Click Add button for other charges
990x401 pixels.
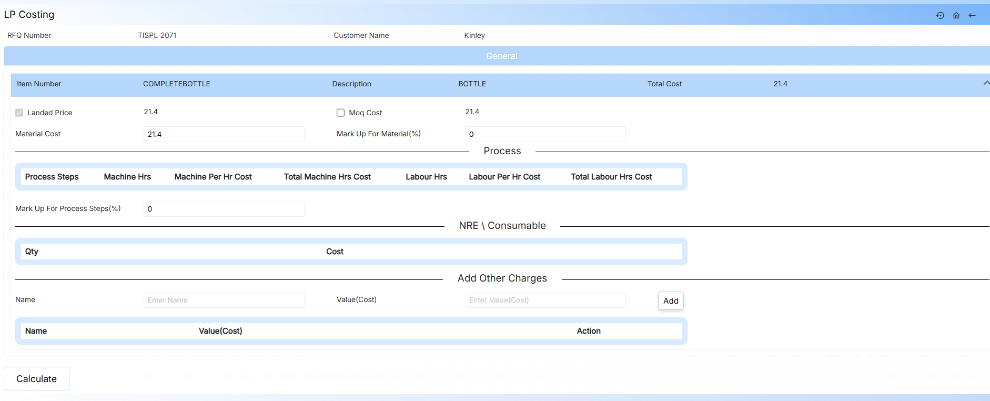tap(670, 301)
